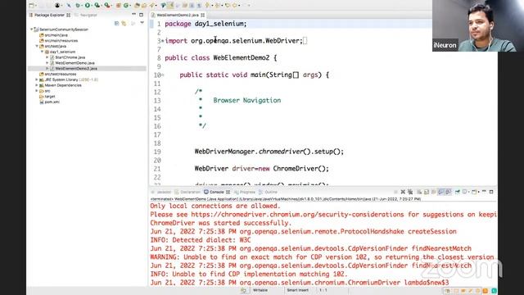Open the Display Selected Console dropdown

pos(469,192)
